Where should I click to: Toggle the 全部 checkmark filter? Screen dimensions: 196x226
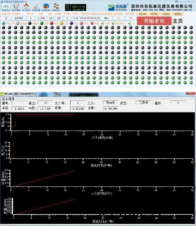pos(102,23)
